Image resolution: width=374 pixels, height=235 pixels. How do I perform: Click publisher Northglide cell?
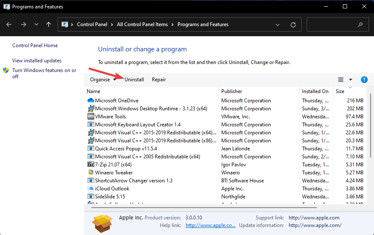[x=233, y=197]
